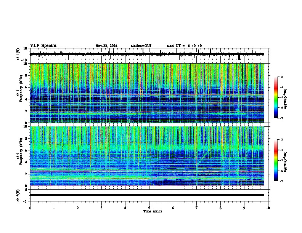This screenshot has width=302, height=233.
Task: Click the "-7" label on ch.2 color scale
Action: (281, 181)
